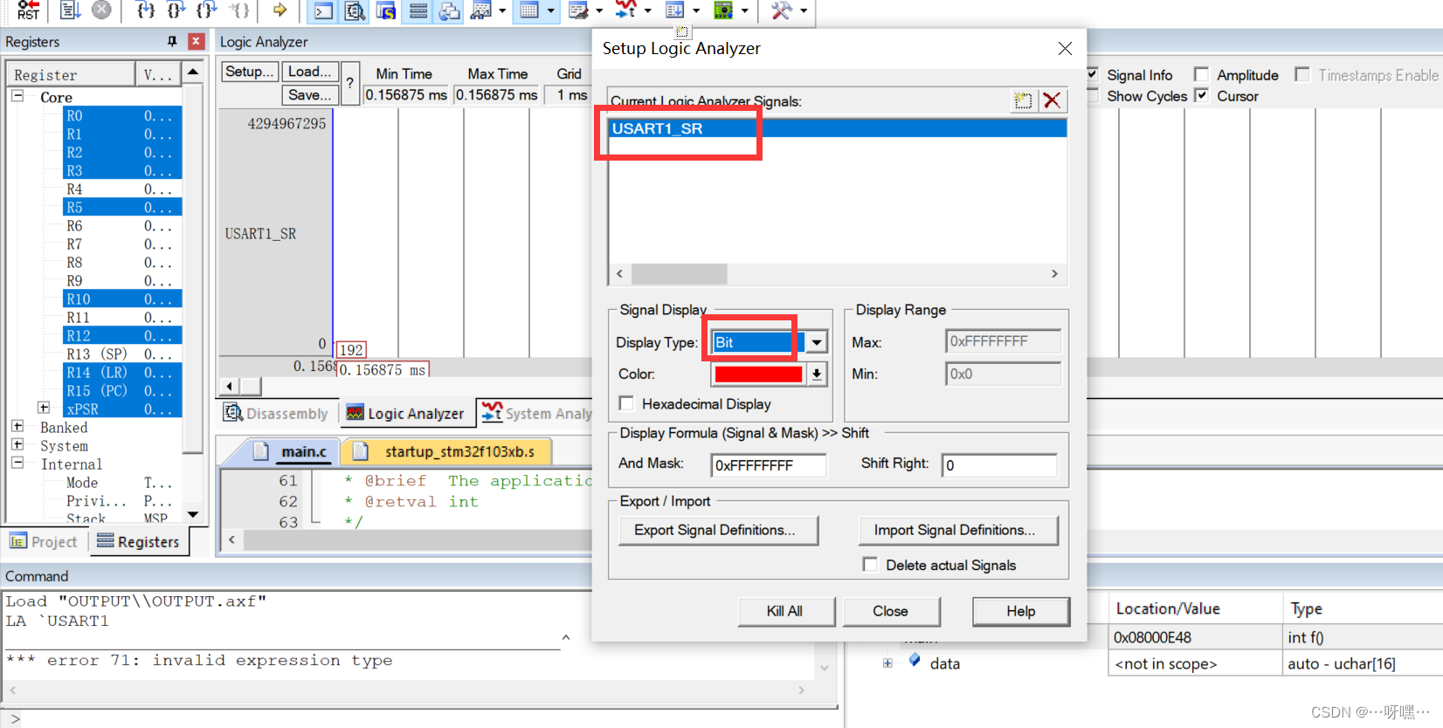Click the Run to Cursor Line icon
This screenshot has height=728, width=1443.
click(239, 10)
